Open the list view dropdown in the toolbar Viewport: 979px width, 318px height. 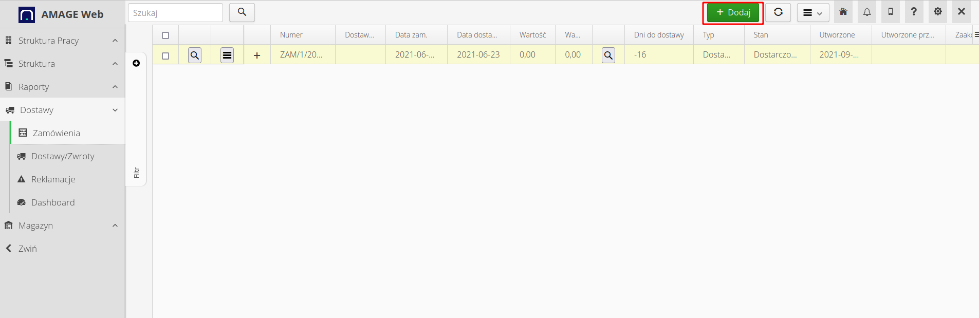click(812, 13)
